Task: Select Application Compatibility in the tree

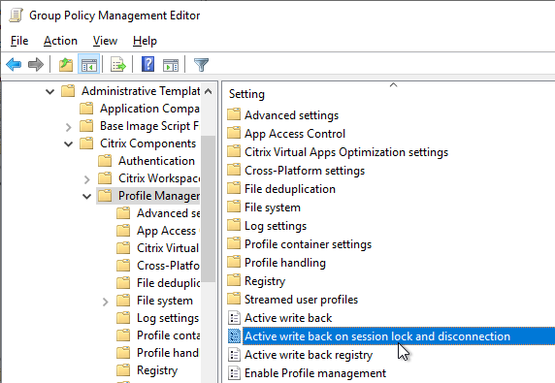Action: point(149,109)
